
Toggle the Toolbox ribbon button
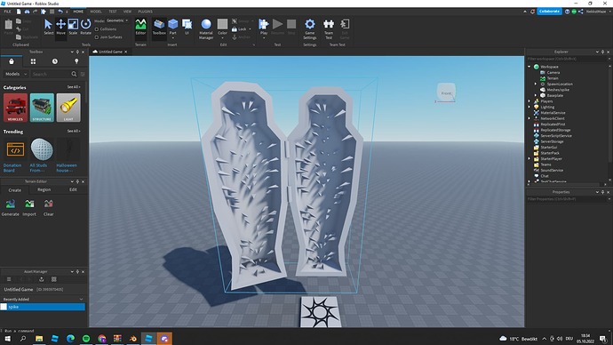[159, 27]
